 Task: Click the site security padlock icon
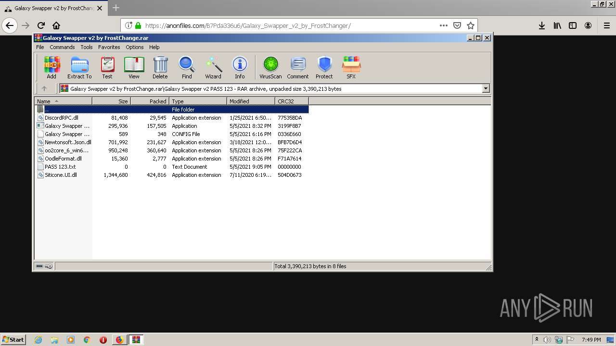[138, 25]
